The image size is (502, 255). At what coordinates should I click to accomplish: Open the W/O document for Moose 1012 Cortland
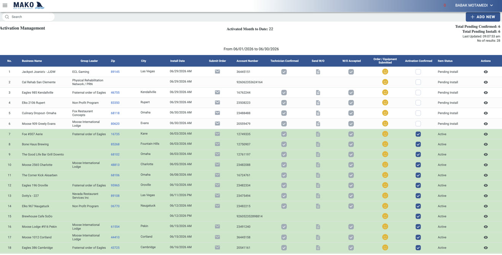[x=318, y=237]
